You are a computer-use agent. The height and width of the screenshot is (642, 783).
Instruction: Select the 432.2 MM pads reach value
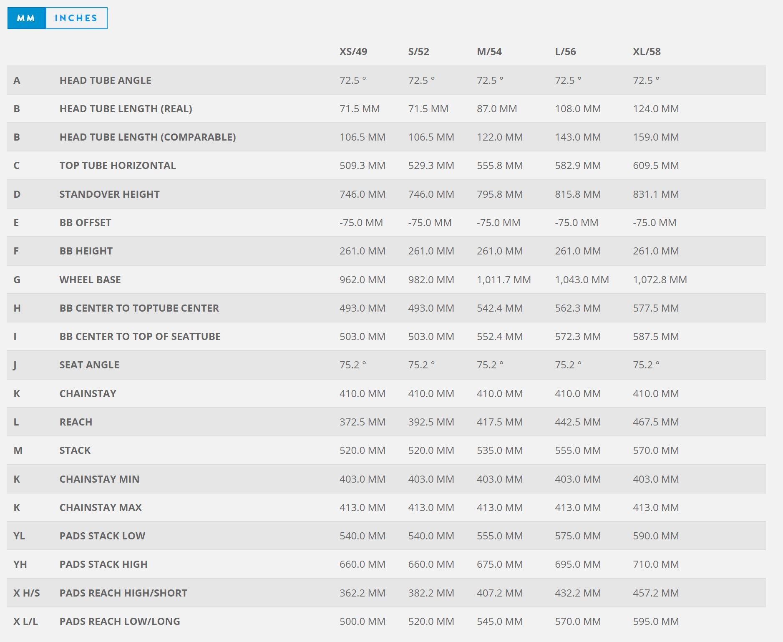click(x=578, y=593)
